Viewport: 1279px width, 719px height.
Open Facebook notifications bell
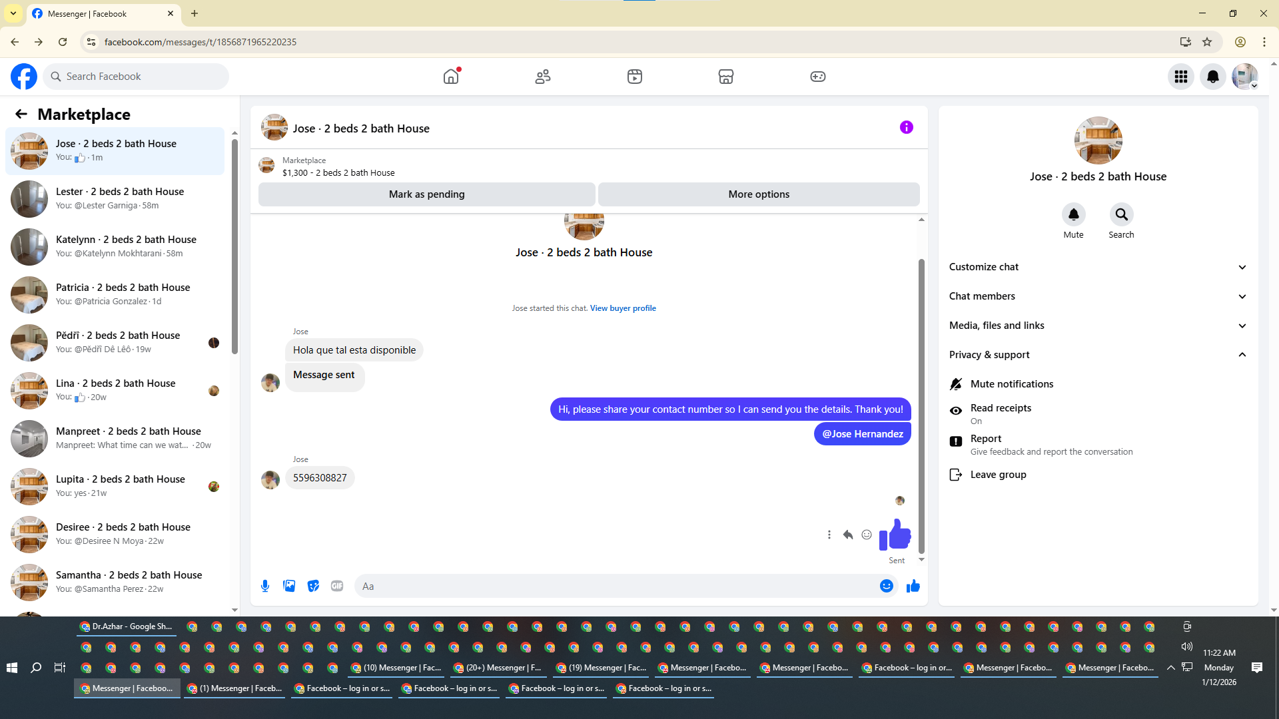1212,77
